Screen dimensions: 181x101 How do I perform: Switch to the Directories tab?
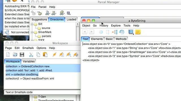coord(57,19)
